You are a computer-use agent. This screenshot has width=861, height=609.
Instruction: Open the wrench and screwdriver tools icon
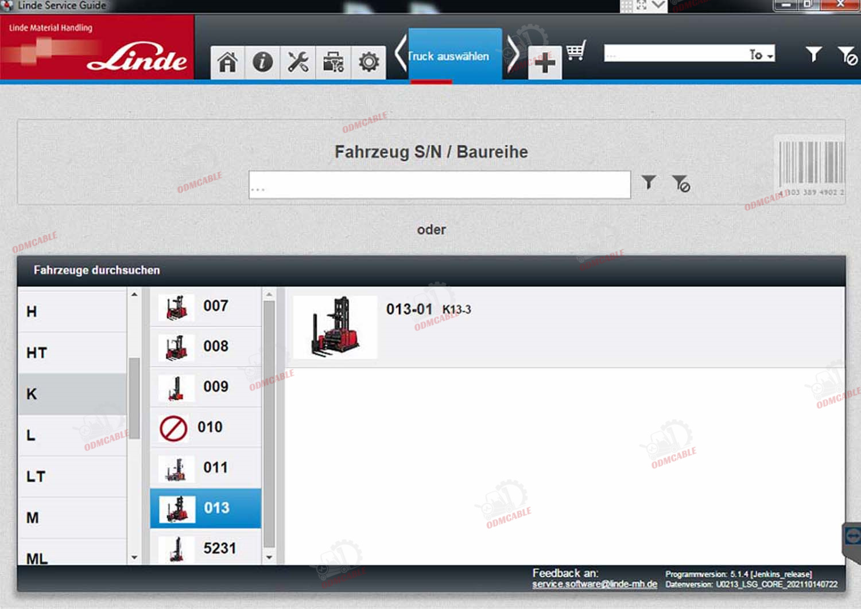point(298,62)
